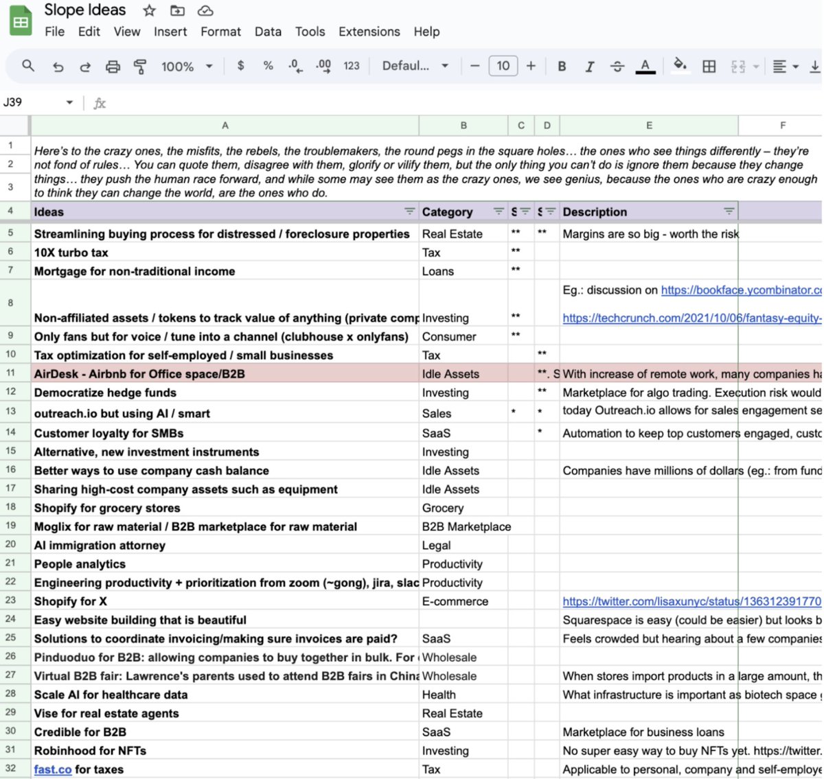Open the View menu
The height and width of the screenshot is (779, 824).
tap(126, 32)
